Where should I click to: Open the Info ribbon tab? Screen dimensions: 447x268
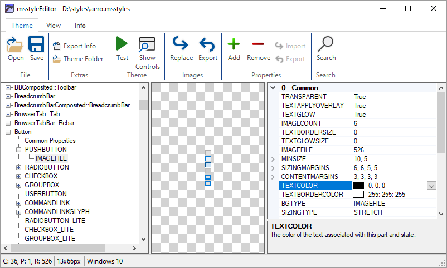coord(80,26)
